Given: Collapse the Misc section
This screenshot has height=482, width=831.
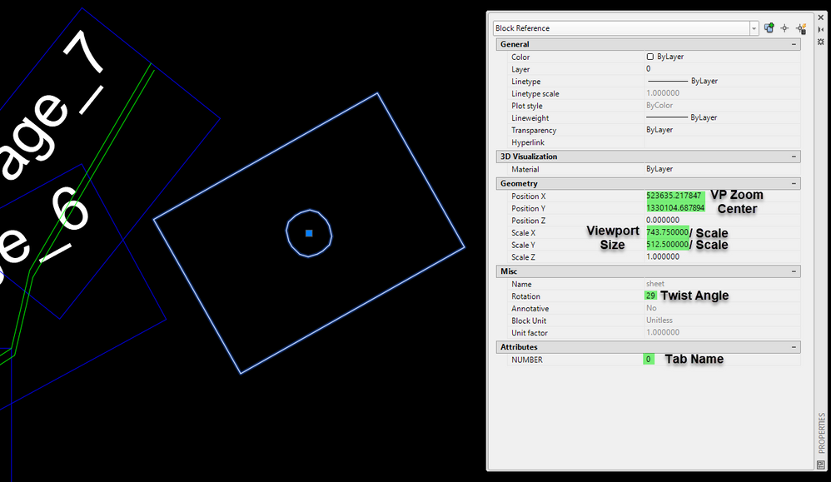Looking at the screenshot, I should click(794, 271).
